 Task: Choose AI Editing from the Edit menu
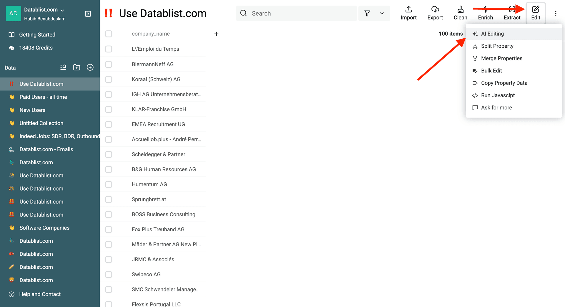click(x=492, y=34)
